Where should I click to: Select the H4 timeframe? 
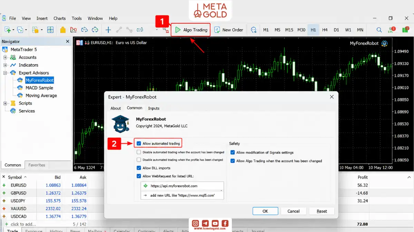point(325,30)
